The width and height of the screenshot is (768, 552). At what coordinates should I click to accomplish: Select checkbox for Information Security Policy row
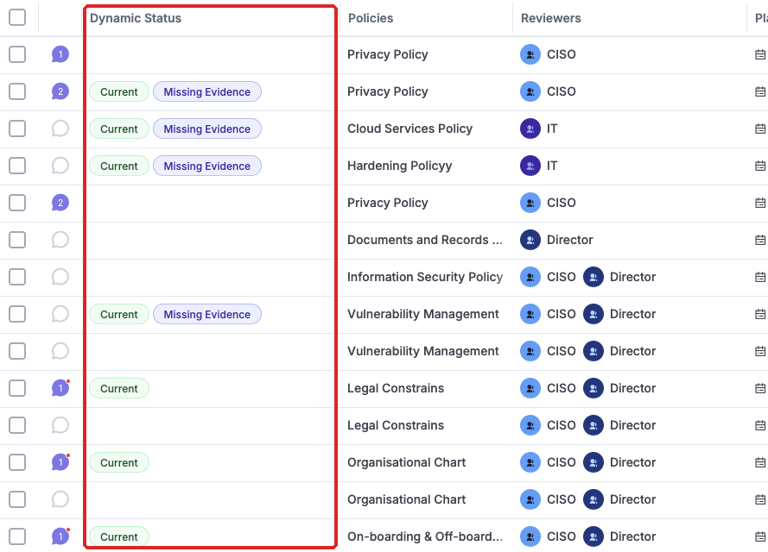(17, 277)
